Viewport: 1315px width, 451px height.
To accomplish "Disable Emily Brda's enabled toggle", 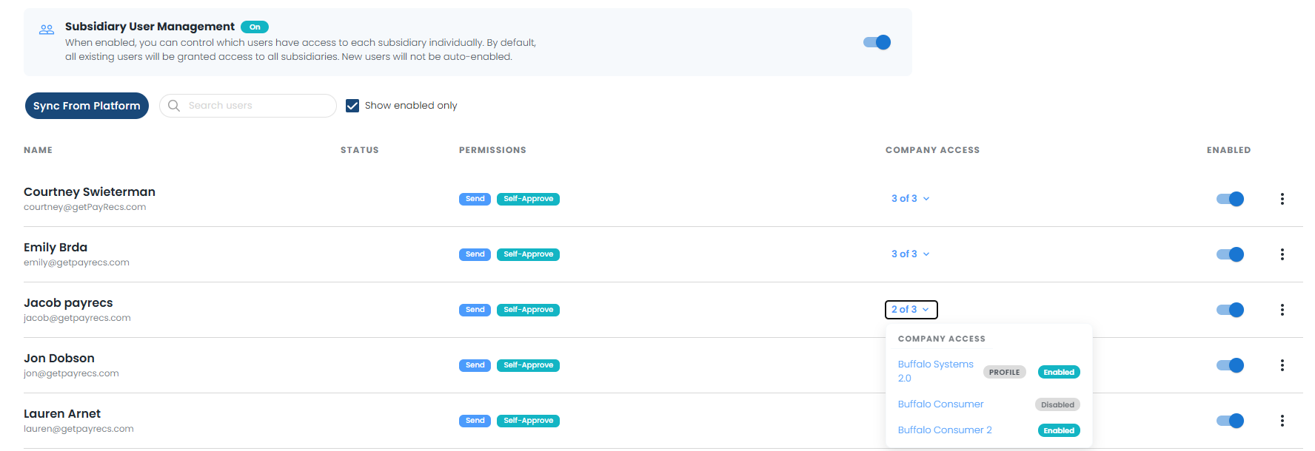I will [1230, 254].
